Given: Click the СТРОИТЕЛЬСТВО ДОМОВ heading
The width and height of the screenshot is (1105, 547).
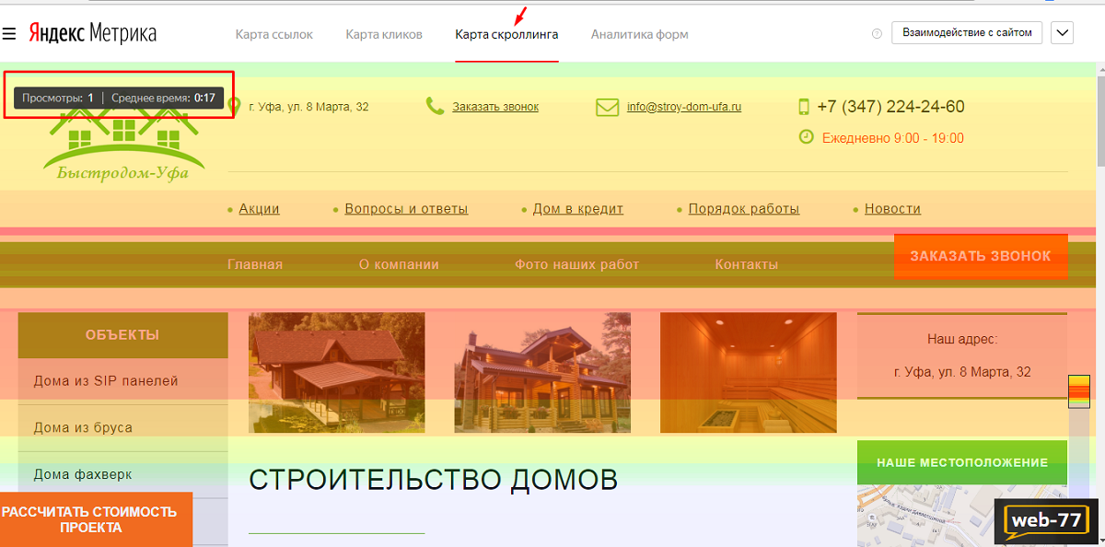Looking at the screenshot, I should [433, 480].
